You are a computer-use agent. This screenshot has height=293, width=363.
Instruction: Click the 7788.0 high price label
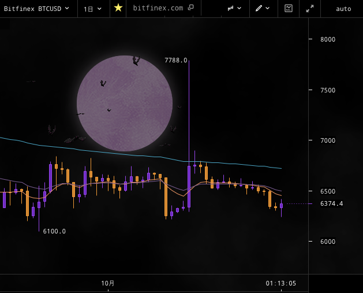tap(175, 60)
